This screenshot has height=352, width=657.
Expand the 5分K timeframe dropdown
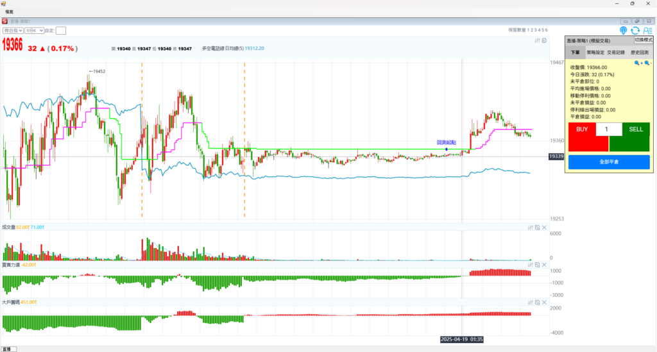tap(34, 30)
